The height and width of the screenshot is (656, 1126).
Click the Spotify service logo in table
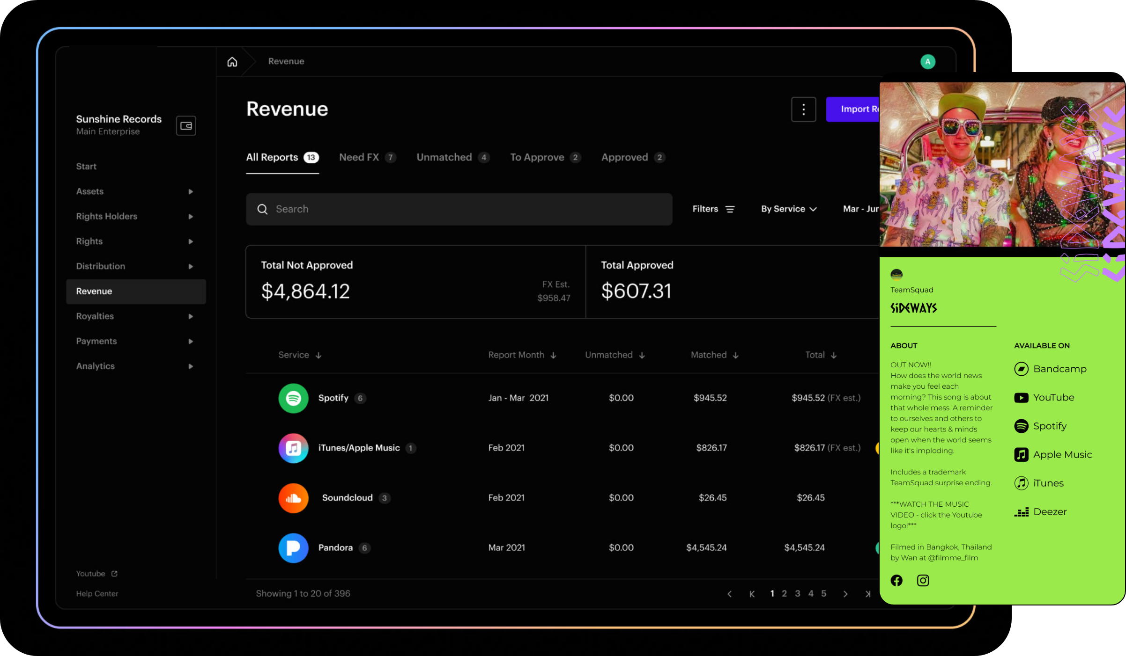(293, 398)
